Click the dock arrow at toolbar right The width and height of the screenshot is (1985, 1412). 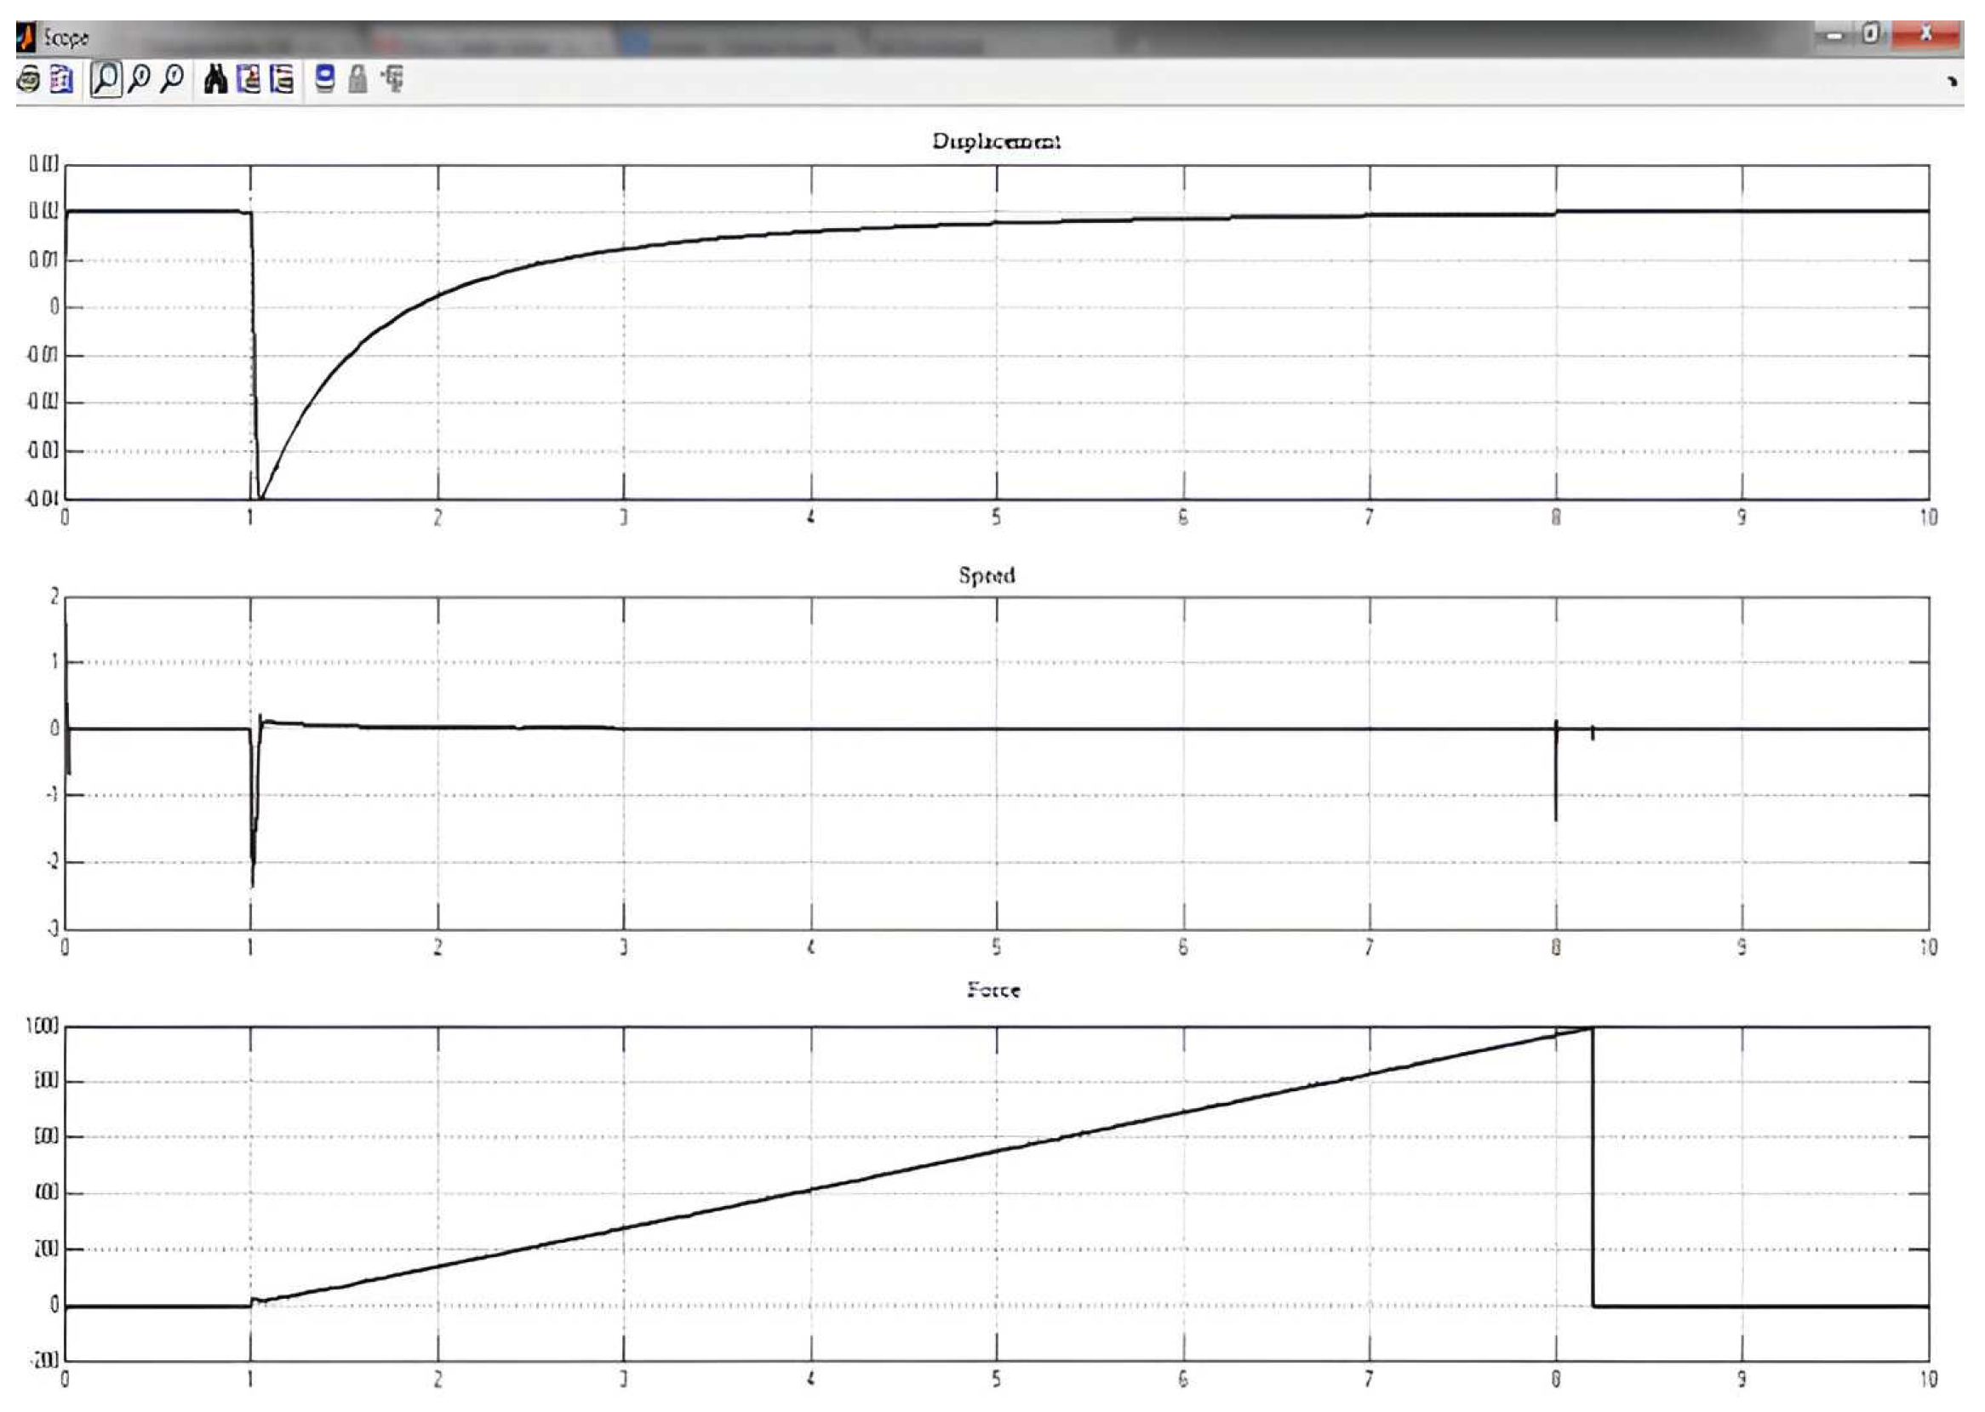pyautogui.click(x=1952, y=82)
